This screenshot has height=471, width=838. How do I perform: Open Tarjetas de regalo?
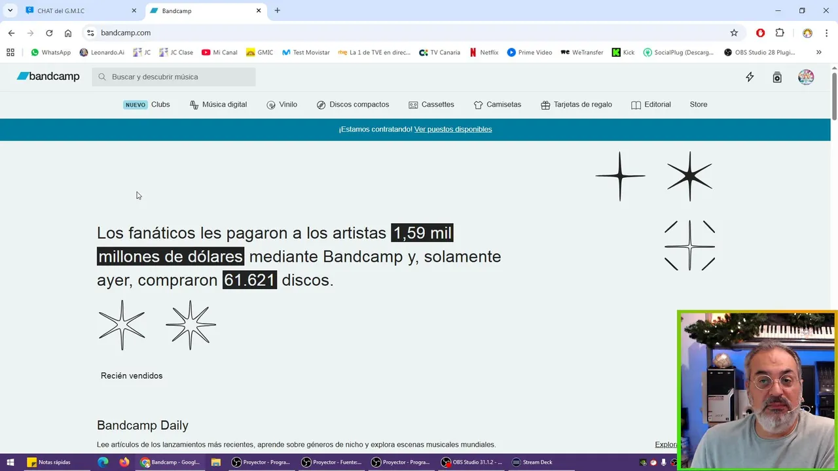tap(576, 105)
